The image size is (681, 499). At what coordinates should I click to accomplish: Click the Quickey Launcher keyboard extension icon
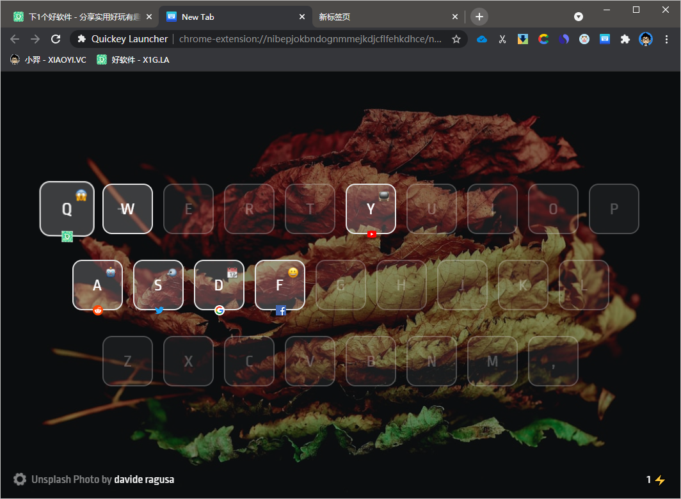click(x=605, y=39)
